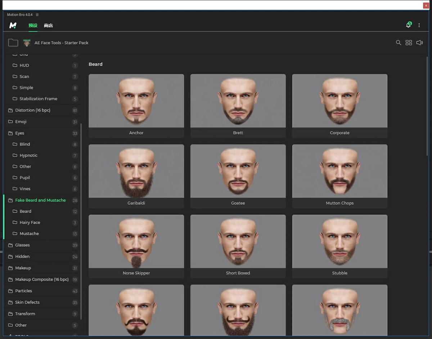Click the Beard section heading
This screenshot has width=432, height=339.
click(x=96, y=64)
